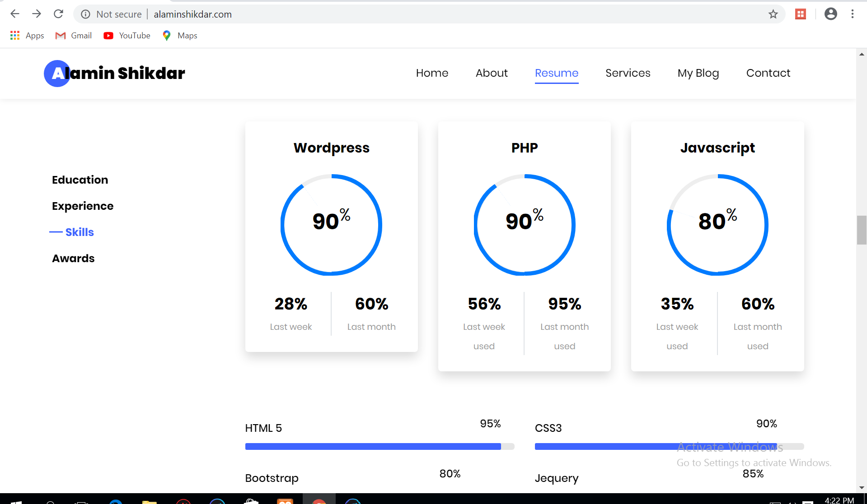The height and width of the screenshot is (504, 867).
Task: Bookmark this page with the star icon
Action: 773,14
